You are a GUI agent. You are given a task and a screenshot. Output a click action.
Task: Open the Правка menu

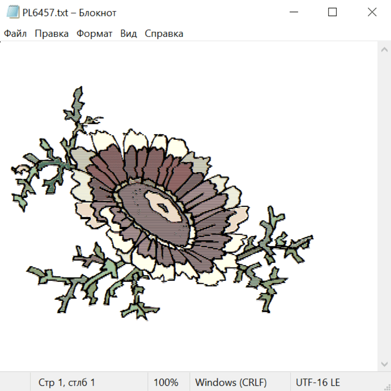point(52,34)
